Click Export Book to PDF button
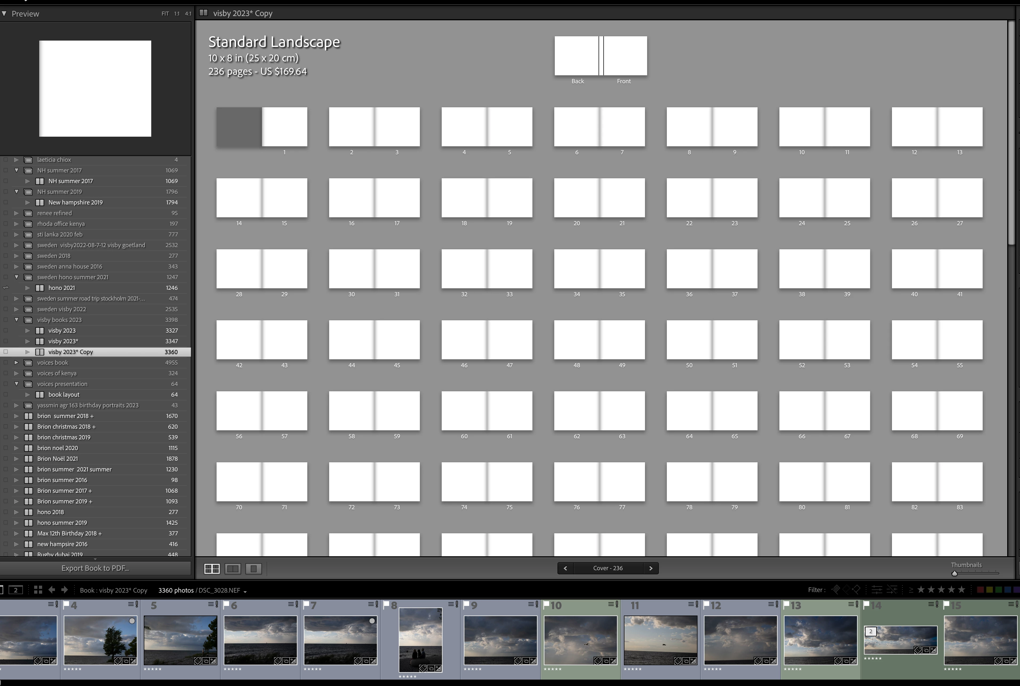 [x=95, y=568]
